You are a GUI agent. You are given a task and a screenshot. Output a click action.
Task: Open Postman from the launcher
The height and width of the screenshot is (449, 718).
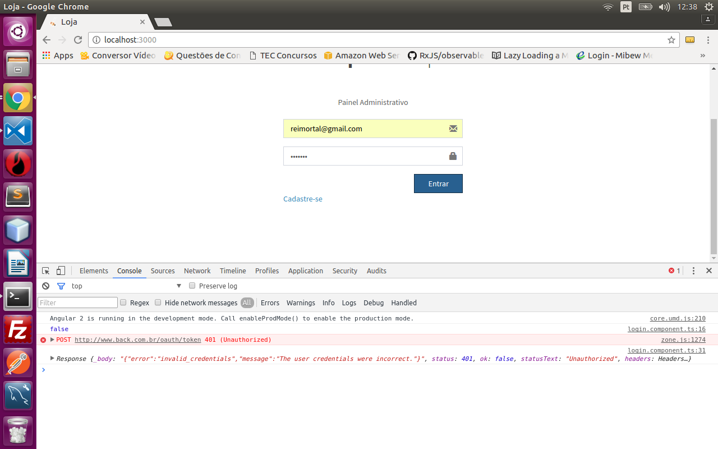pos(18,363)
